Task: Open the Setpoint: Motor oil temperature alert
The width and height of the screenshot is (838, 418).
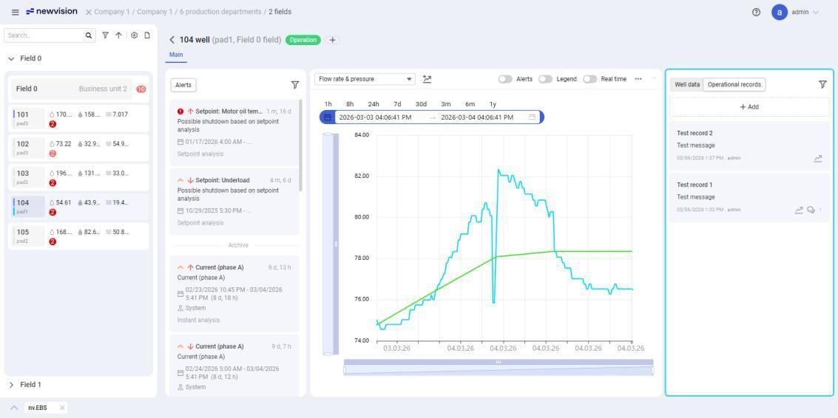Action: click(234, 132)
